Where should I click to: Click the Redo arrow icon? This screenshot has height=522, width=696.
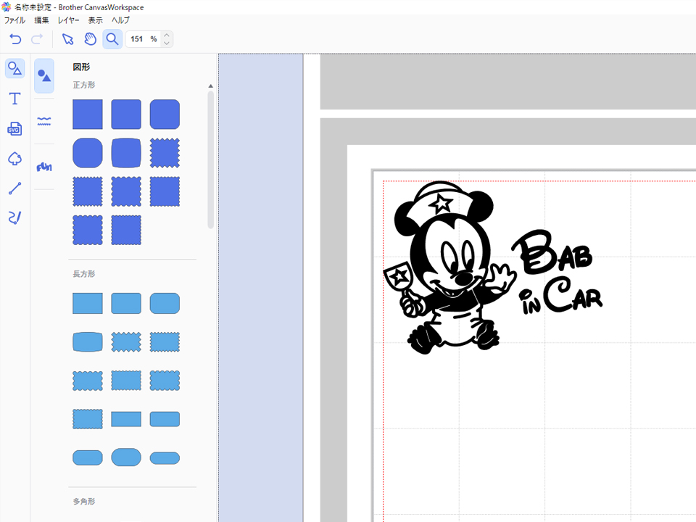tap(37, 39)
